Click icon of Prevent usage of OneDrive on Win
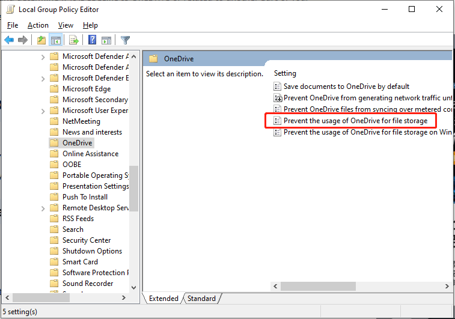Image resolution: width=455 pixels, height=319 pixels. [278, 132]
